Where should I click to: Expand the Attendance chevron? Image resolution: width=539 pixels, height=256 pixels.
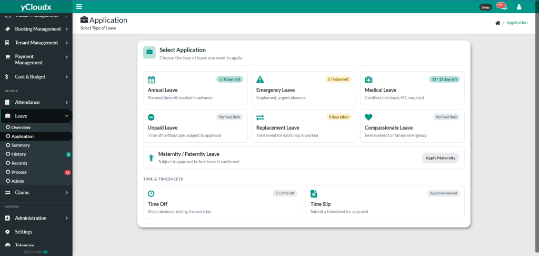pos(67,103)
